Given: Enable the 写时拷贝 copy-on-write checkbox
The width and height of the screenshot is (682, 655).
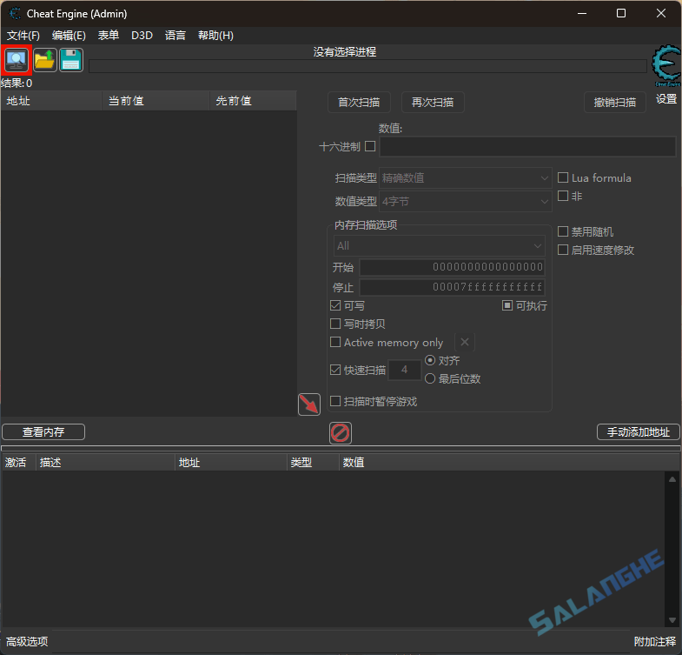Looking at the screenshot, I should [x=335, y=324].
